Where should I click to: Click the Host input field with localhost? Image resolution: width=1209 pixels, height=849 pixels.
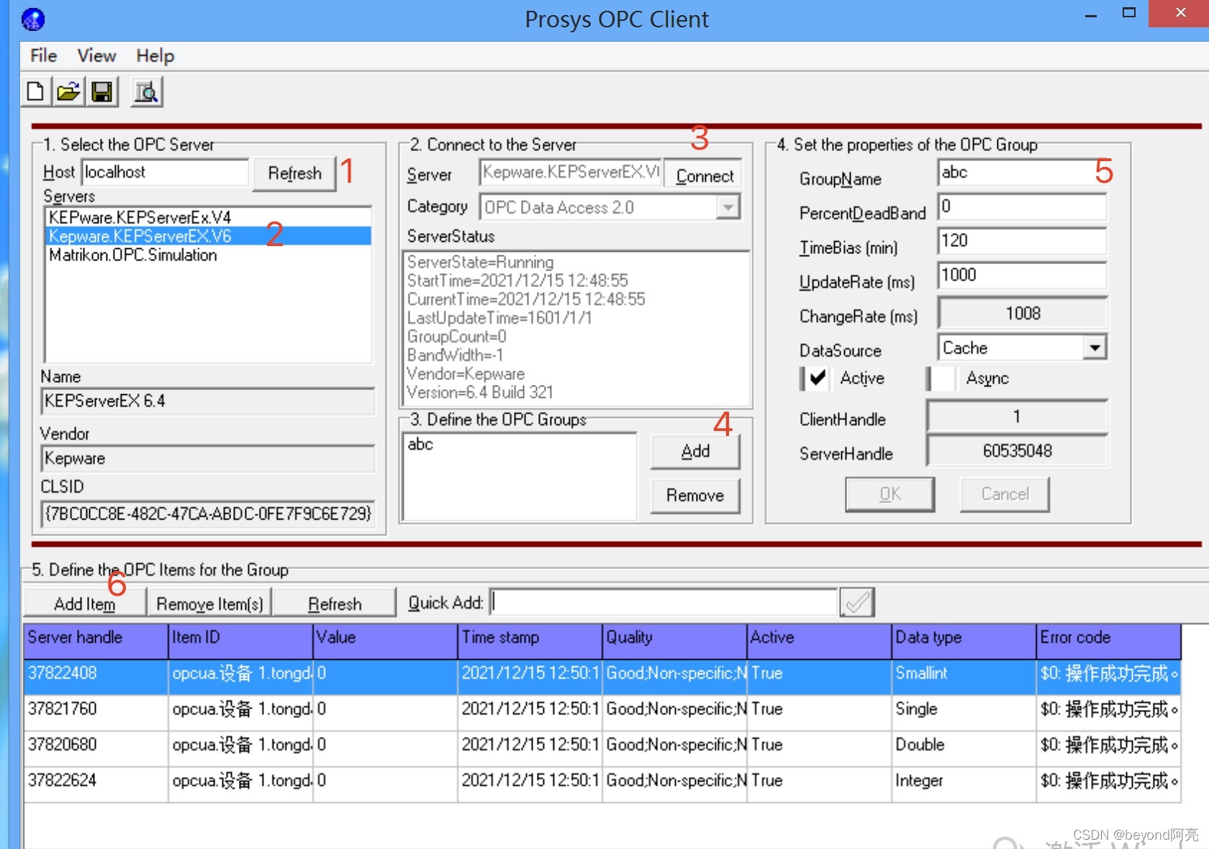coord(165,173)
